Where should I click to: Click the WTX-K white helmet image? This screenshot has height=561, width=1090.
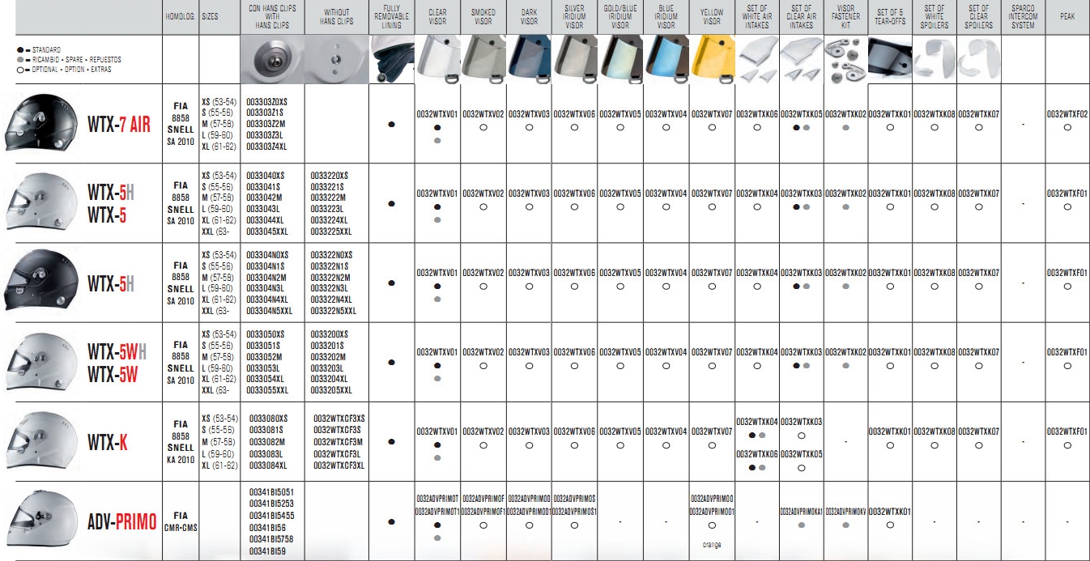tap(41, 442)
